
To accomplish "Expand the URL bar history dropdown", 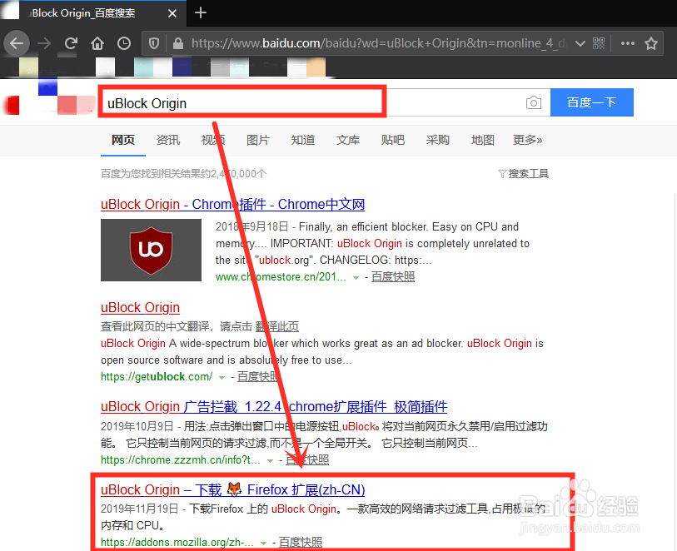I will click(x=580, y=43).
